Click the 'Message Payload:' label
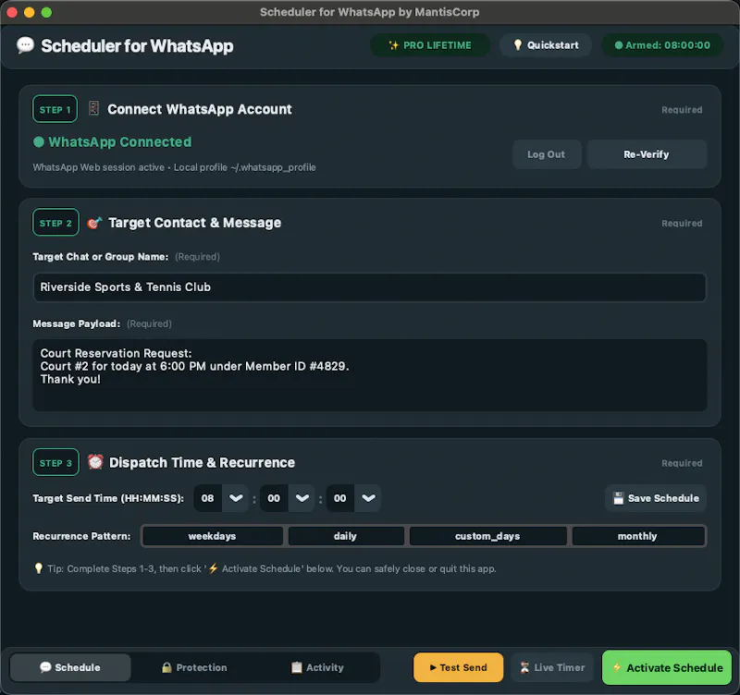This screenshot has width=740, height=695. (x=77, y=323)
